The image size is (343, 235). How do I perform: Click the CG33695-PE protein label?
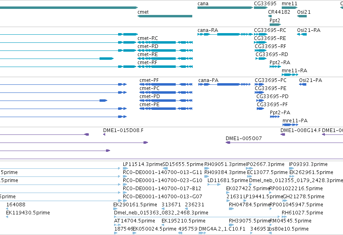pyautogui.click(x=270, y=88)
